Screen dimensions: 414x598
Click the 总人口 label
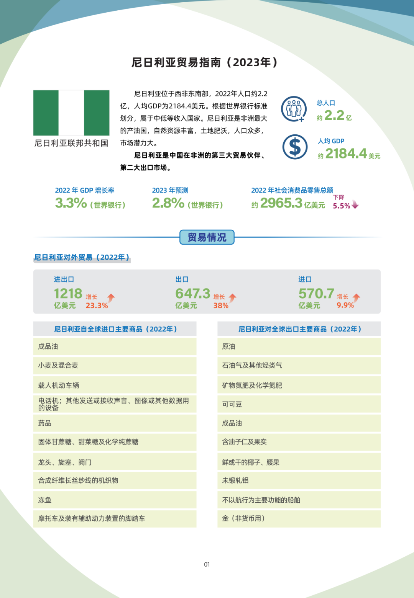coord(326,103)
